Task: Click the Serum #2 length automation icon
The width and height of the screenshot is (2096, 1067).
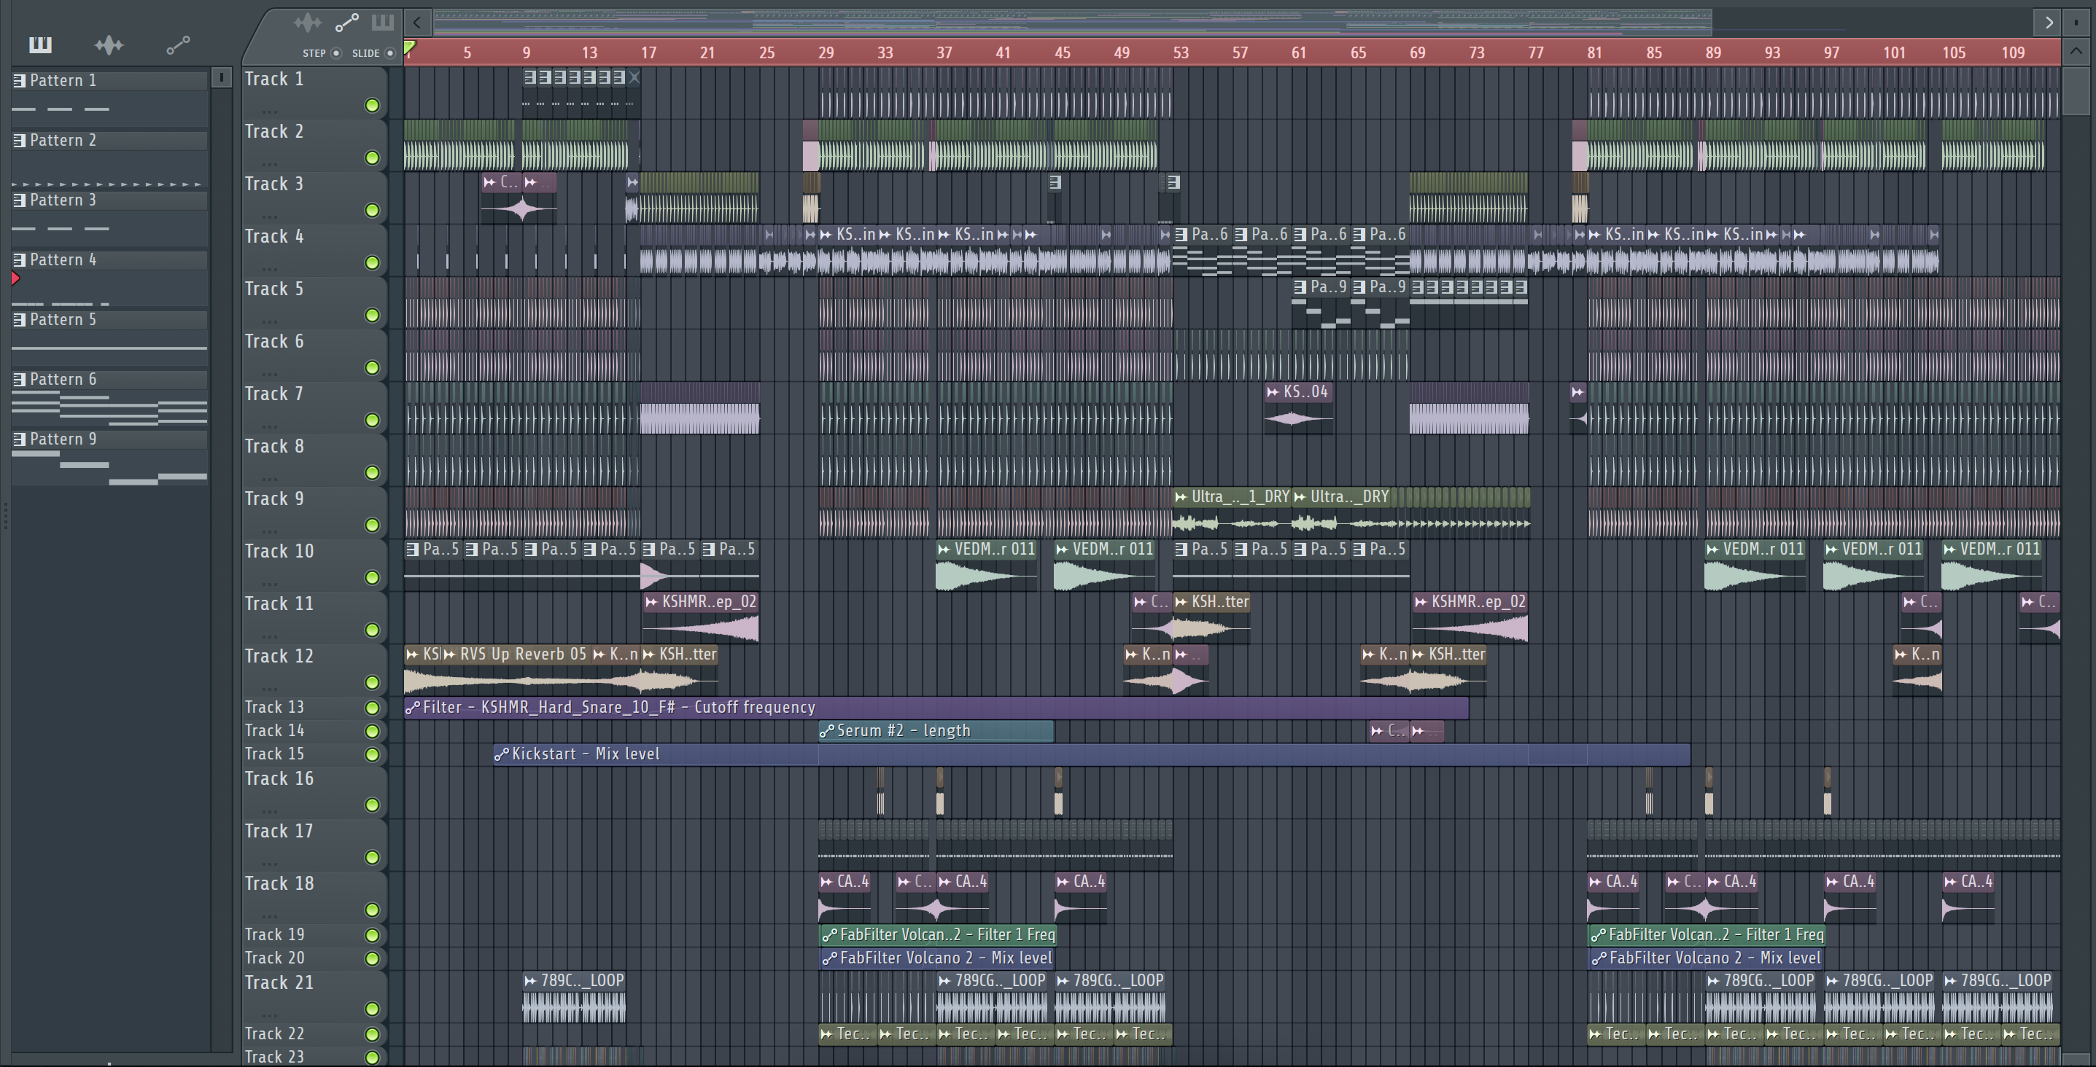Action: 828,731
